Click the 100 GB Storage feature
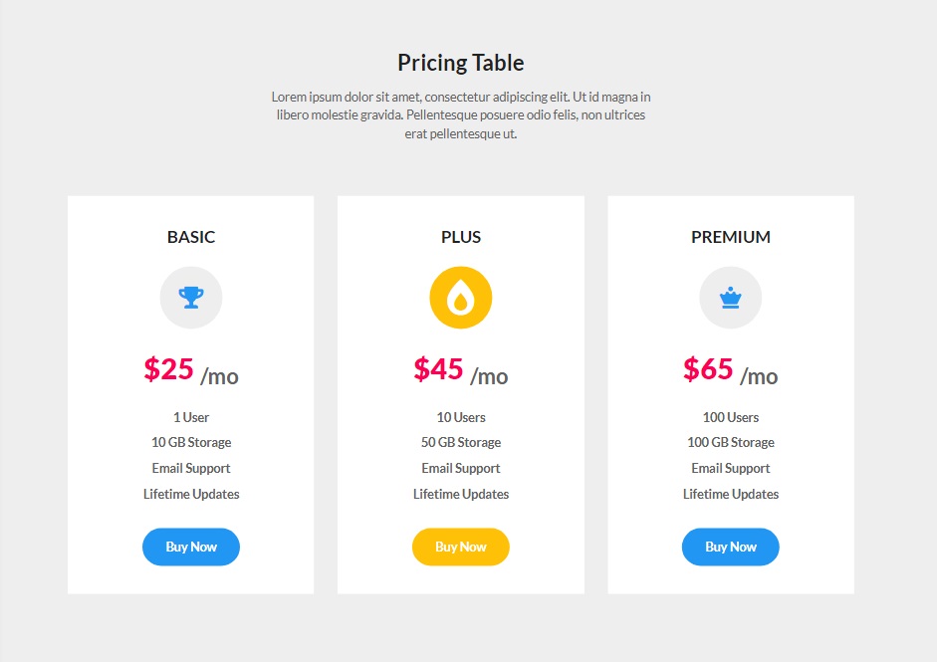 click(730, 443)
